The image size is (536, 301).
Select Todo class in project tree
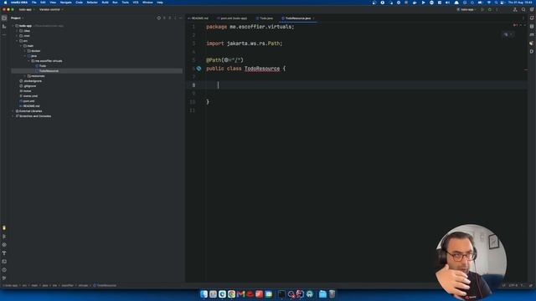(x=43, y=66)
